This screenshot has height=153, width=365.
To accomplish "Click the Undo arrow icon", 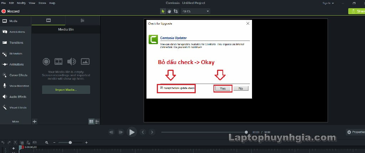I will tap(3, 142).
